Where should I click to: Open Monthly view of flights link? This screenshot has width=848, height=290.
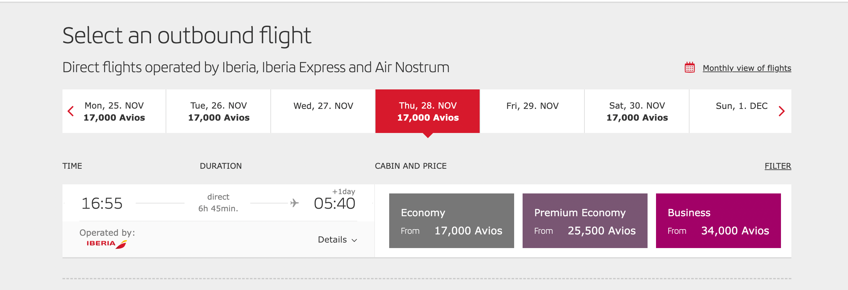click(746, 68)
